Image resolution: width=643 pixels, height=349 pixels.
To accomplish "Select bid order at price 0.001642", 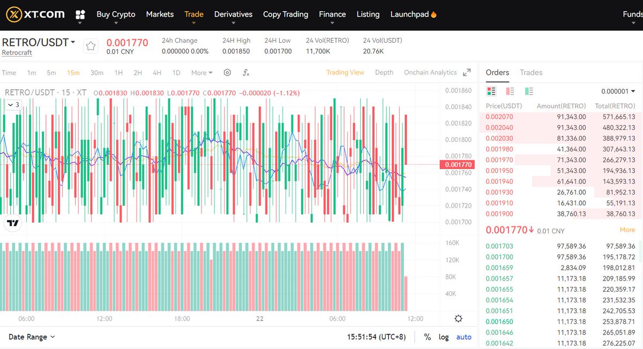I will tap(560, 343).
